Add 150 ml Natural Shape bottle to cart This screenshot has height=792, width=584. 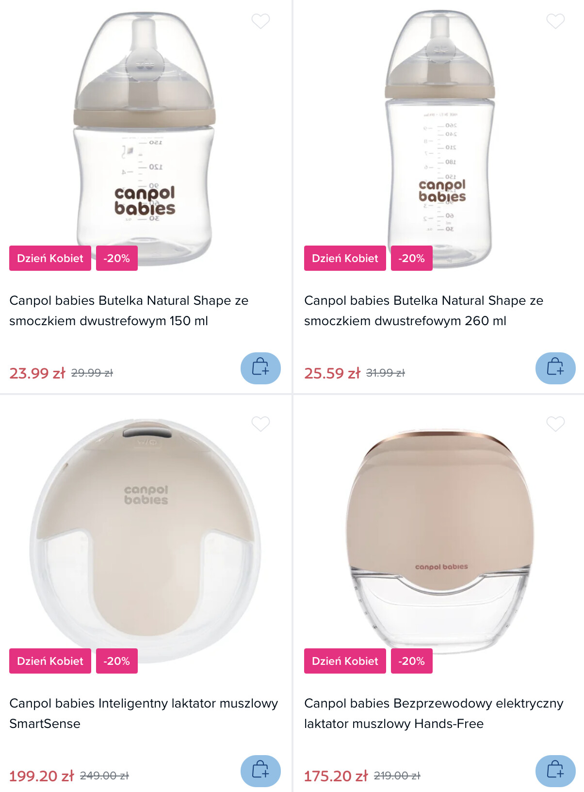(x=260, y=368)
